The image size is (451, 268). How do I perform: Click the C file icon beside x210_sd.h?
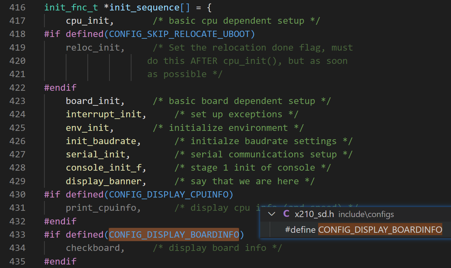pos(286,214)
